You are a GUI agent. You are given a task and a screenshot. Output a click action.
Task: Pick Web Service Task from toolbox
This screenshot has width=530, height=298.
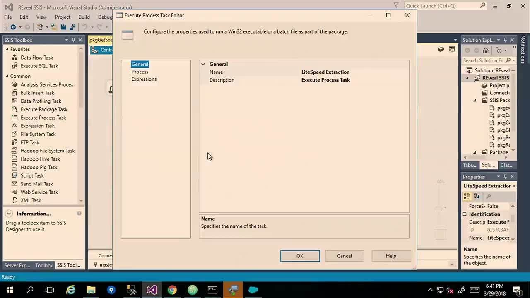(39, 192)
